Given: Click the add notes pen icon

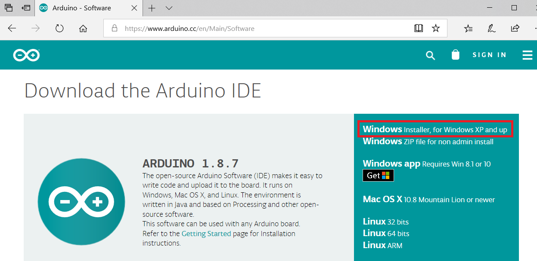Looking at the screenshot, I should pyautogui.click(x=491, y=28).
